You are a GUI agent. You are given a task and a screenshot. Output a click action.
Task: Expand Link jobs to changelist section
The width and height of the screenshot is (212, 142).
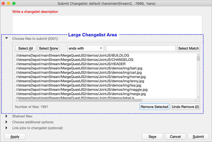(x=6, y=128)
